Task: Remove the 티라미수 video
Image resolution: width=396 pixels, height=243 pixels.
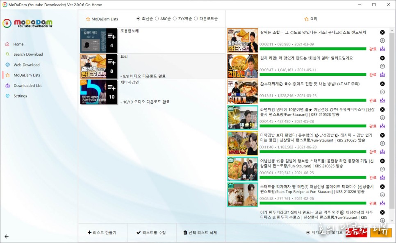Action: pyautogui.click(x=382, y=187)
